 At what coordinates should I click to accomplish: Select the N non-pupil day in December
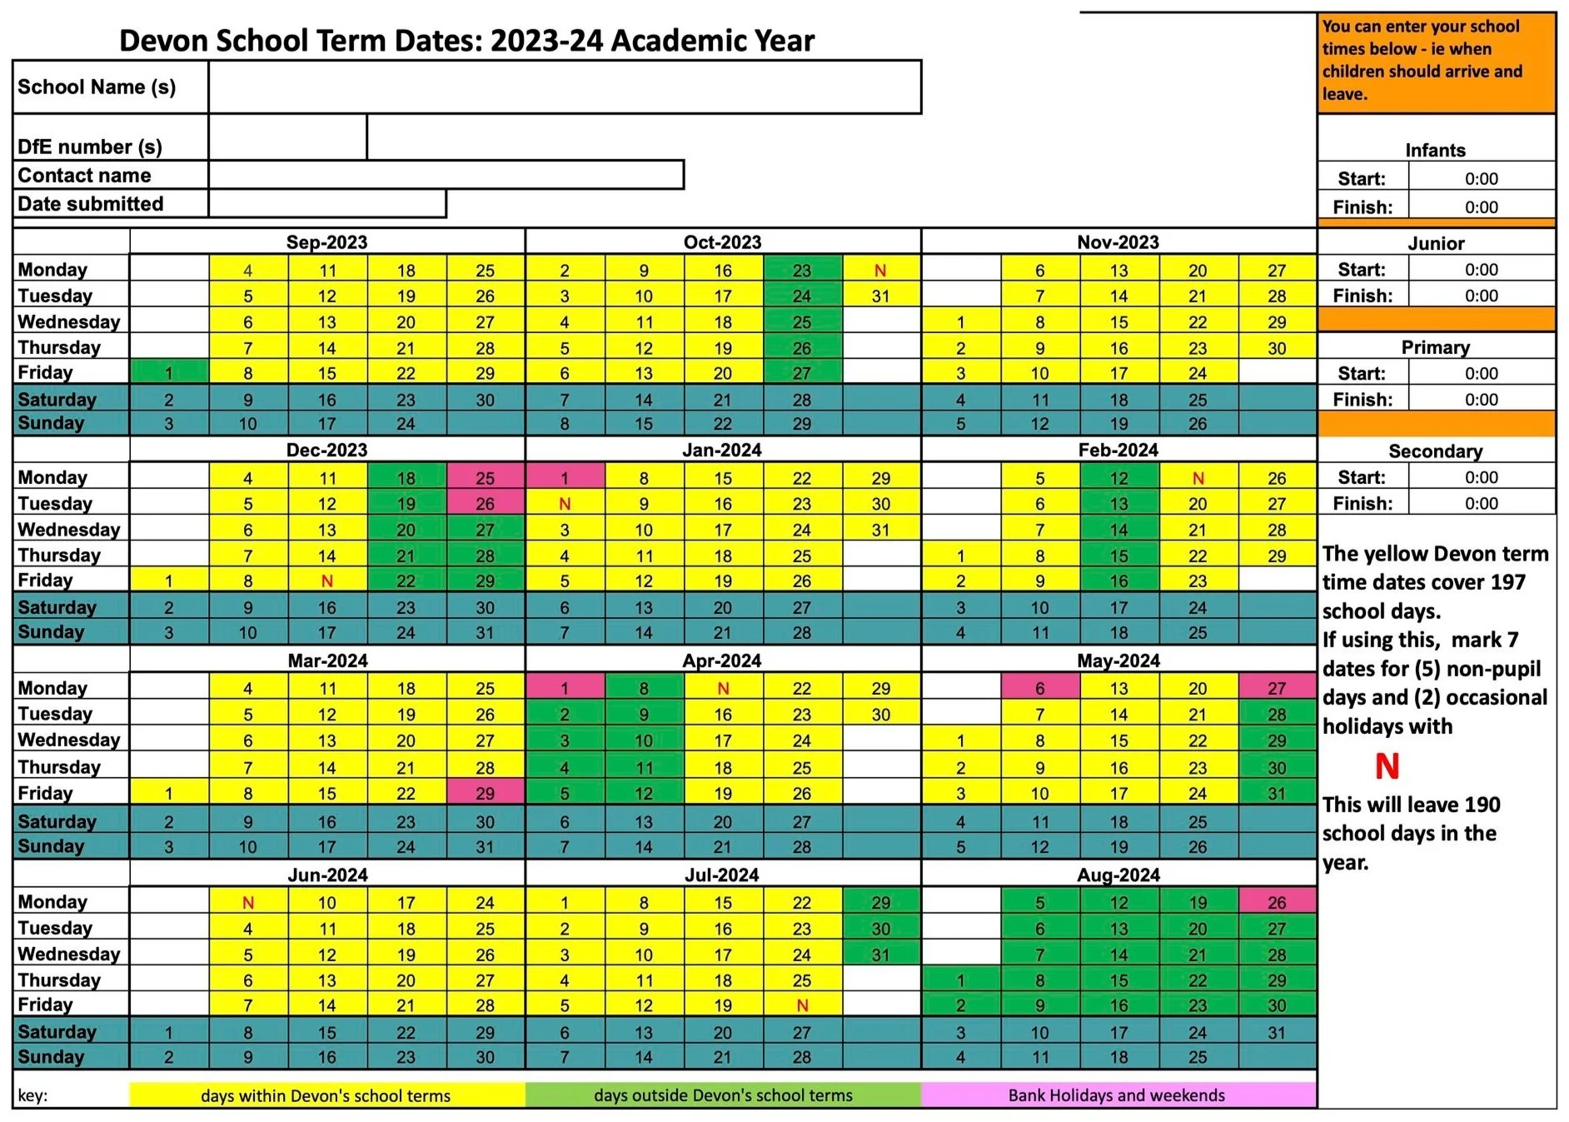(327, 580)
